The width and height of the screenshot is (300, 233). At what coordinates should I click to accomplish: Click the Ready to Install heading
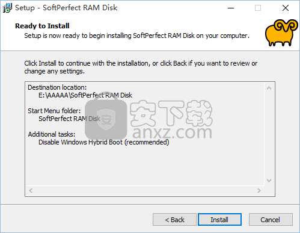[x=42, y=26]
